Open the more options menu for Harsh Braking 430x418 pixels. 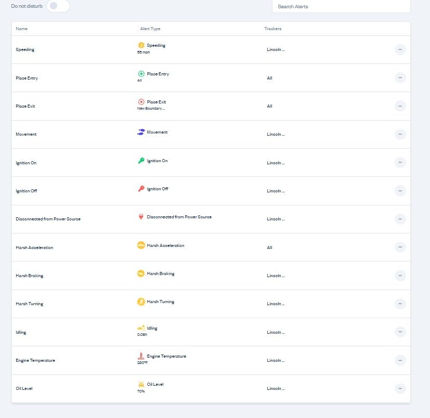pos(400,276)
